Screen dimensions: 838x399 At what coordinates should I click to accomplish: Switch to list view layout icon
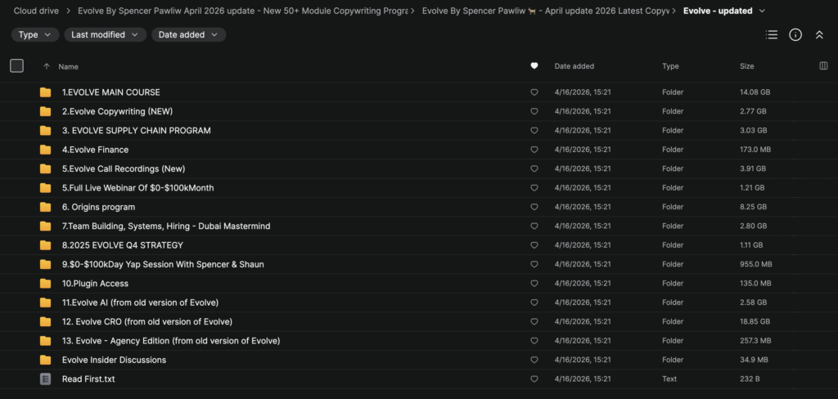point(771,35)
